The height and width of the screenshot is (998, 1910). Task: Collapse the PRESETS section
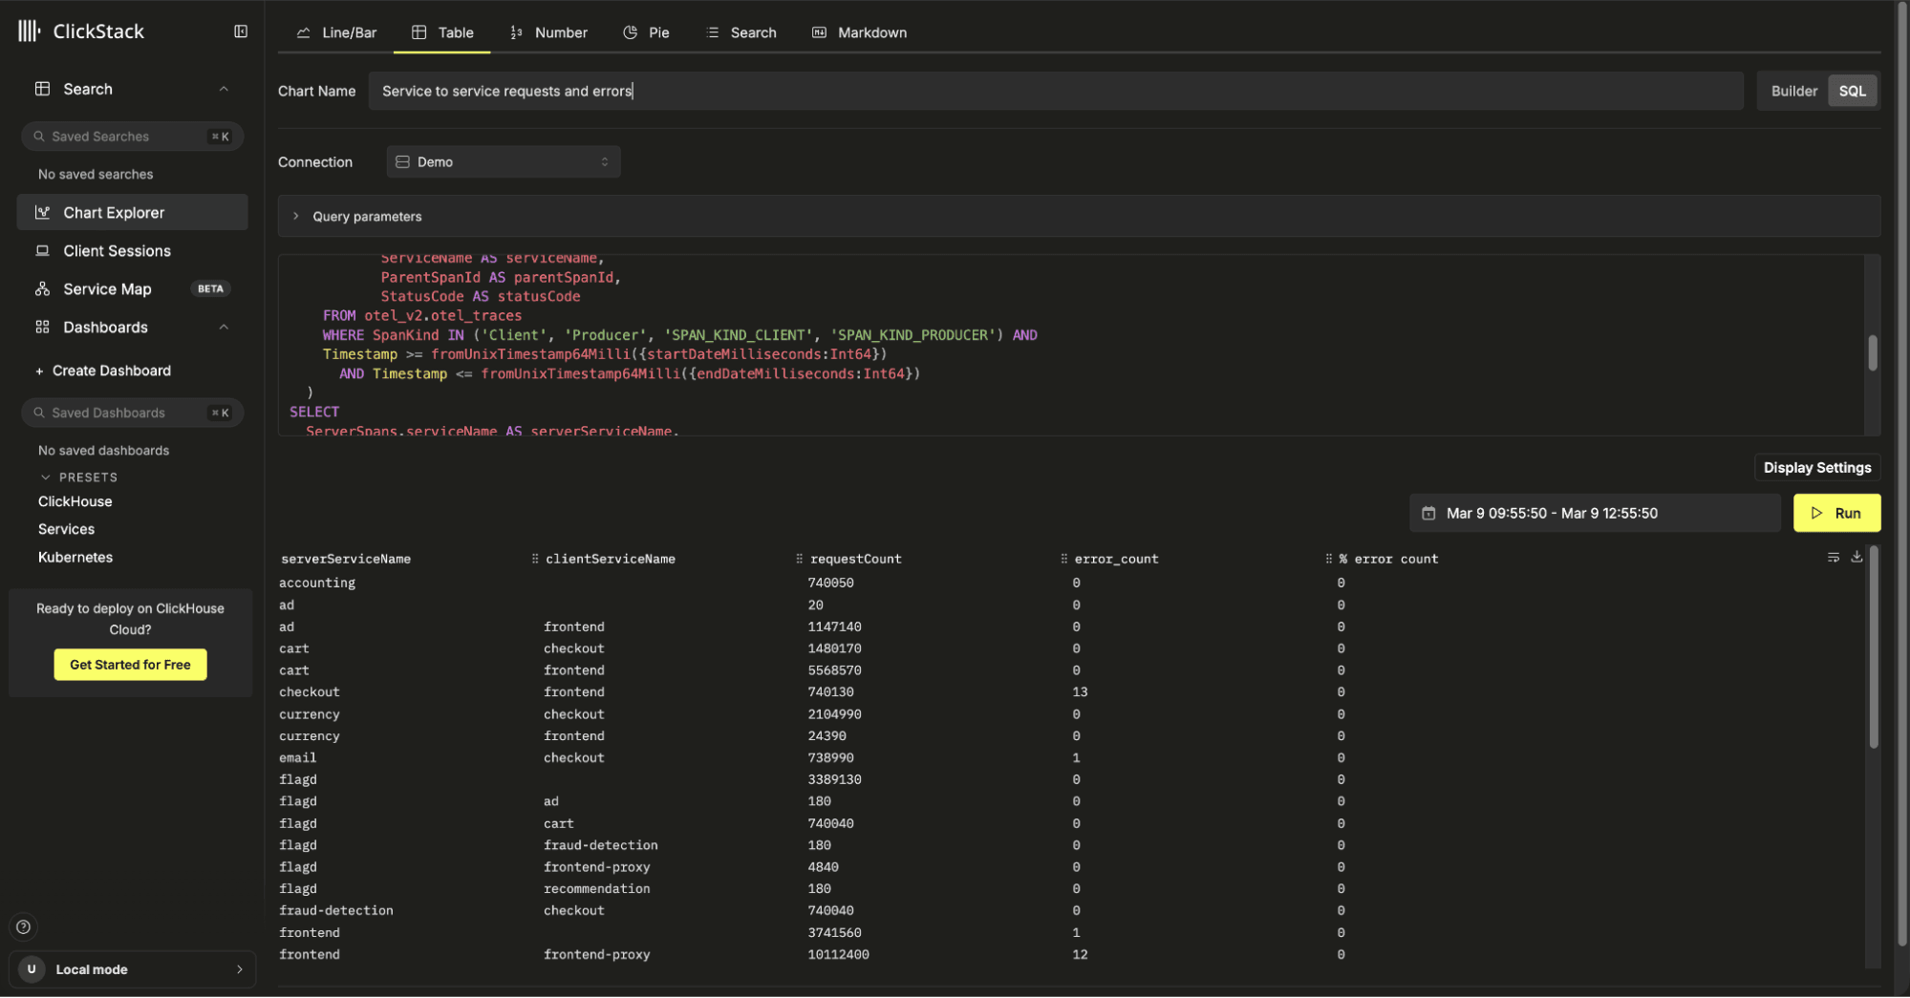click(x=45, y=477)
